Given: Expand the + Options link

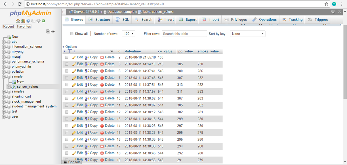Looking at the screenshot, I should [x=70, y=47].
